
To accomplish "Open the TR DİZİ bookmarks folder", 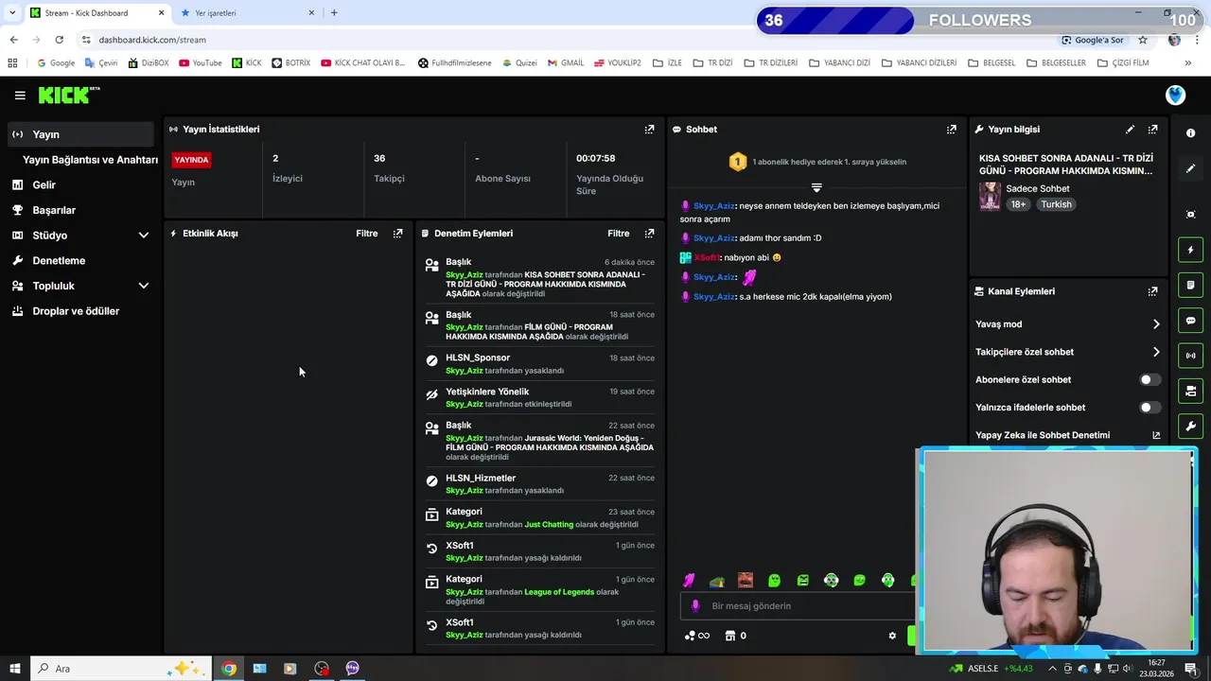I will 712,63.
